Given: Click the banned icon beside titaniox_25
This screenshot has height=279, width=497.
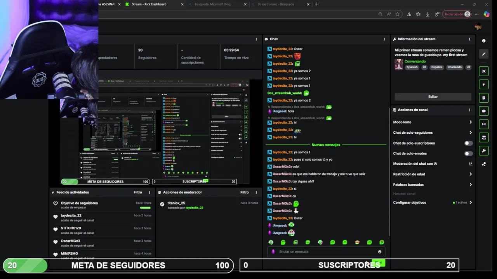Looking at the screenshot, I should 162,204.
